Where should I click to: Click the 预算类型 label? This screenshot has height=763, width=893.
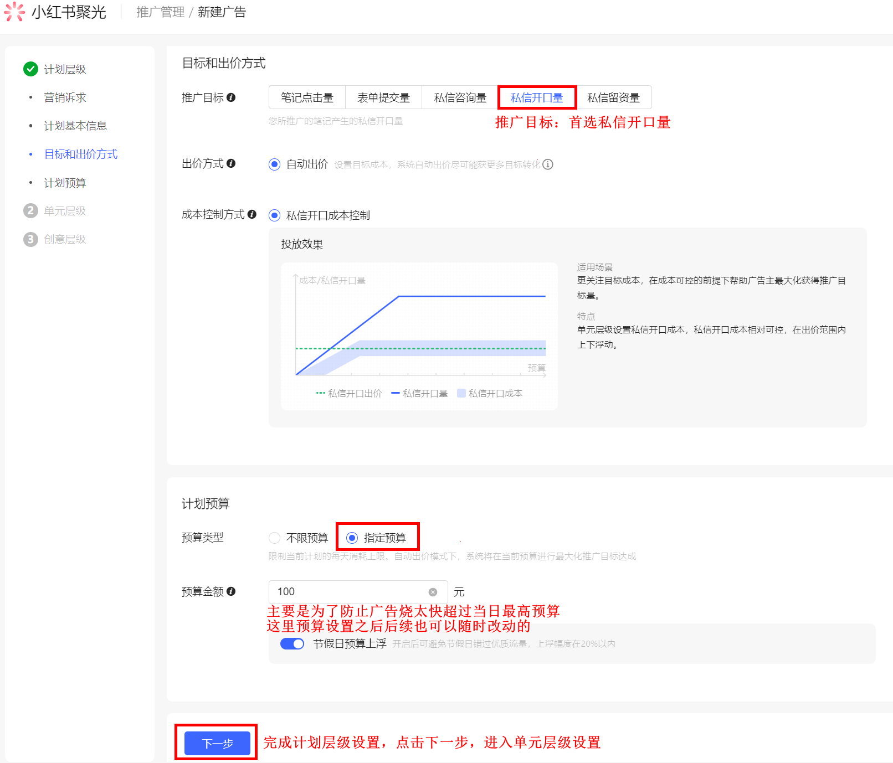pos(203,537)
